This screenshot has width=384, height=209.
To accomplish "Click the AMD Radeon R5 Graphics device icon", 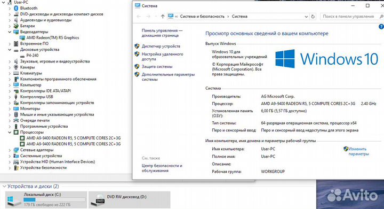I will point(22,38).
